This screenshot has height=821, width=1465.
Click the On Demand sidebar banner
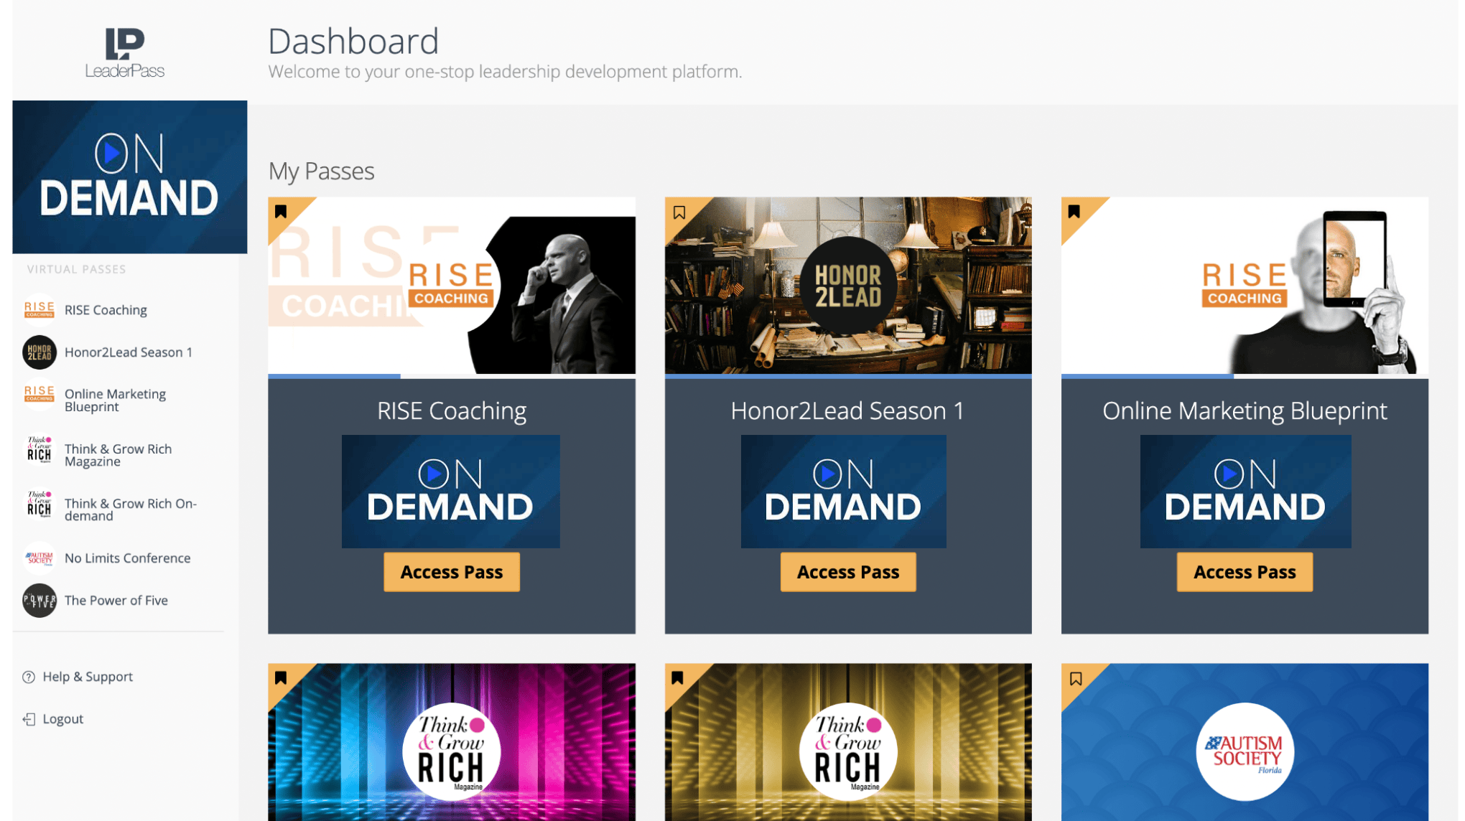[130, 177]
